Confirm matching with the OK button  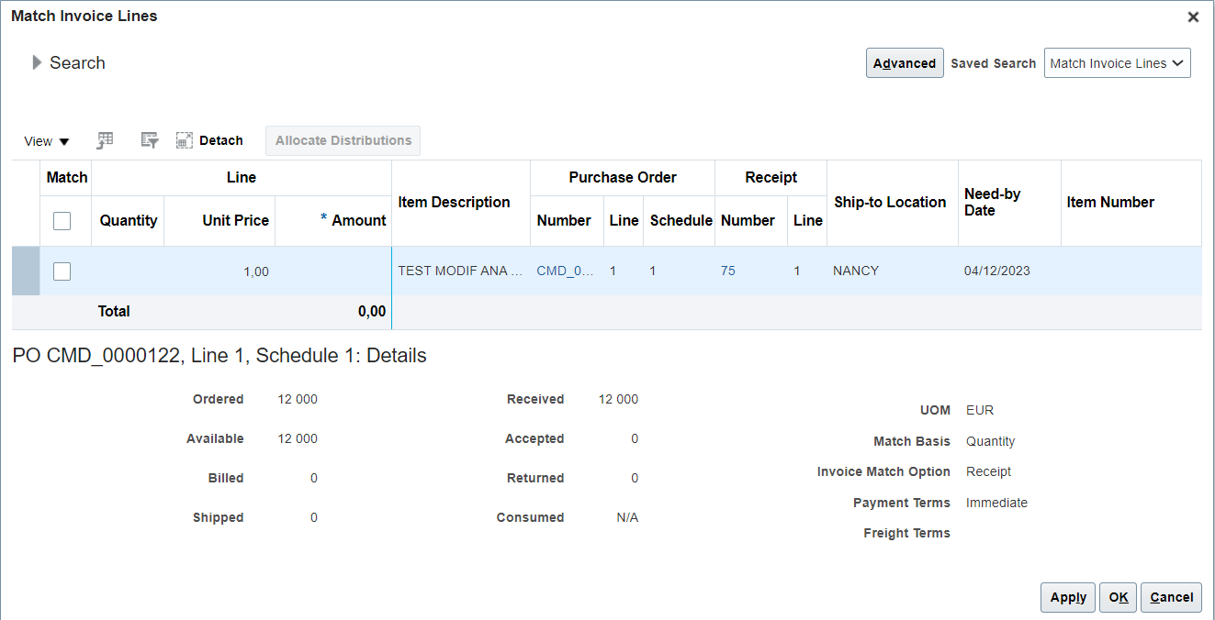[x=1118, y=597]
